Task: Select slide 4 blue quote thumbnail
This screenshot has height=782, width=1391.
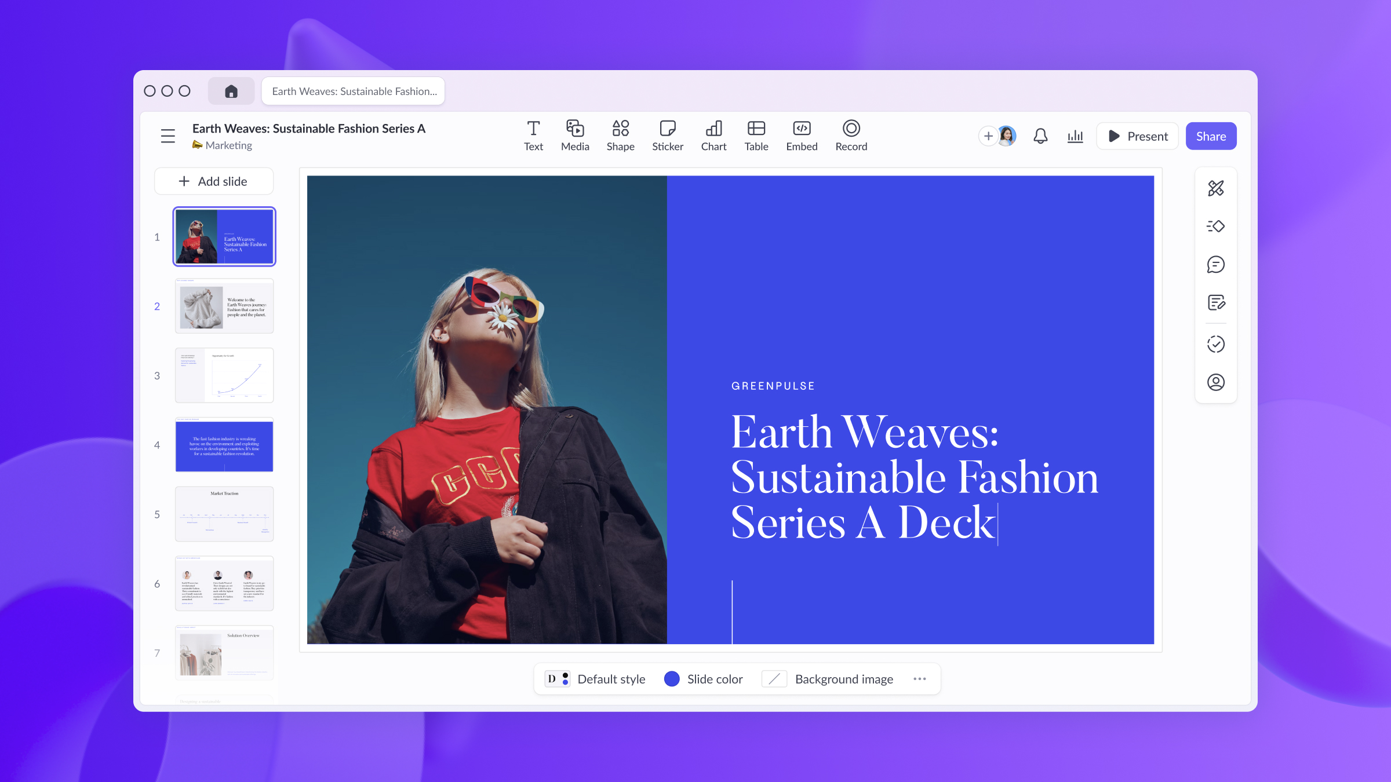Action: (x=224, y=445)
